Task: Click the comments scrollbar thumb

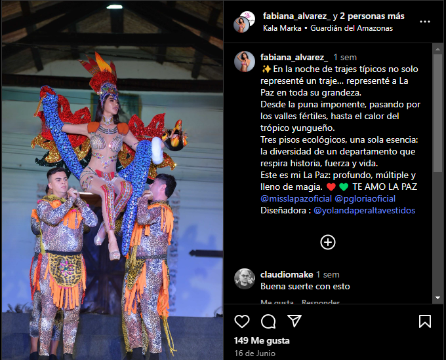Action: [x=437, y=113]
